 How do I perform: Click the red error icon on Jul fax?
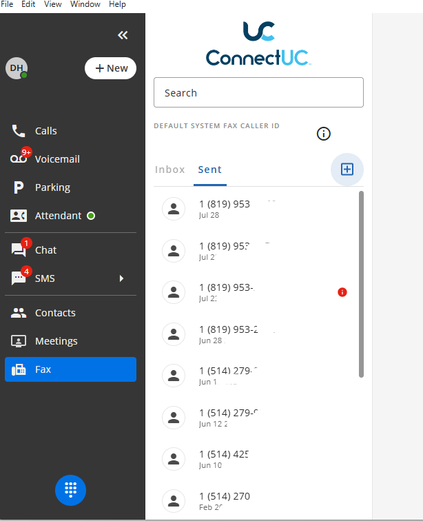click(x=342, y=292)
